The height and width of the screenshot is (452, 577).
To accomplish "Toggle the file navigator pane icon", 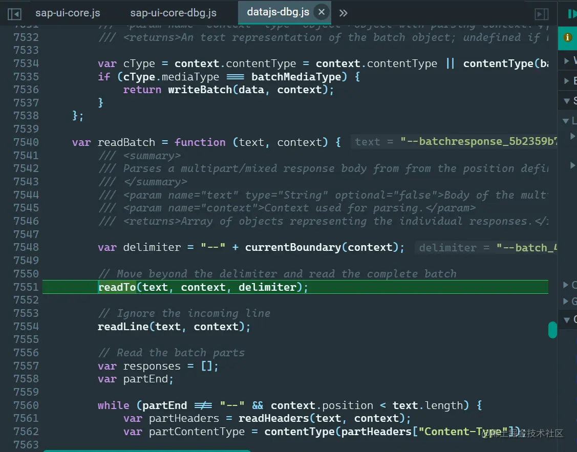I will pos(14,14).
